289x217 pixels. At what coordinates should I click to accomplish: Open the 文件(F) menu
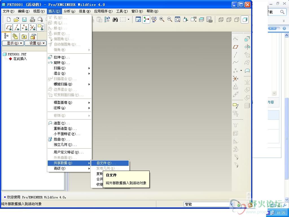pos(8,11)
